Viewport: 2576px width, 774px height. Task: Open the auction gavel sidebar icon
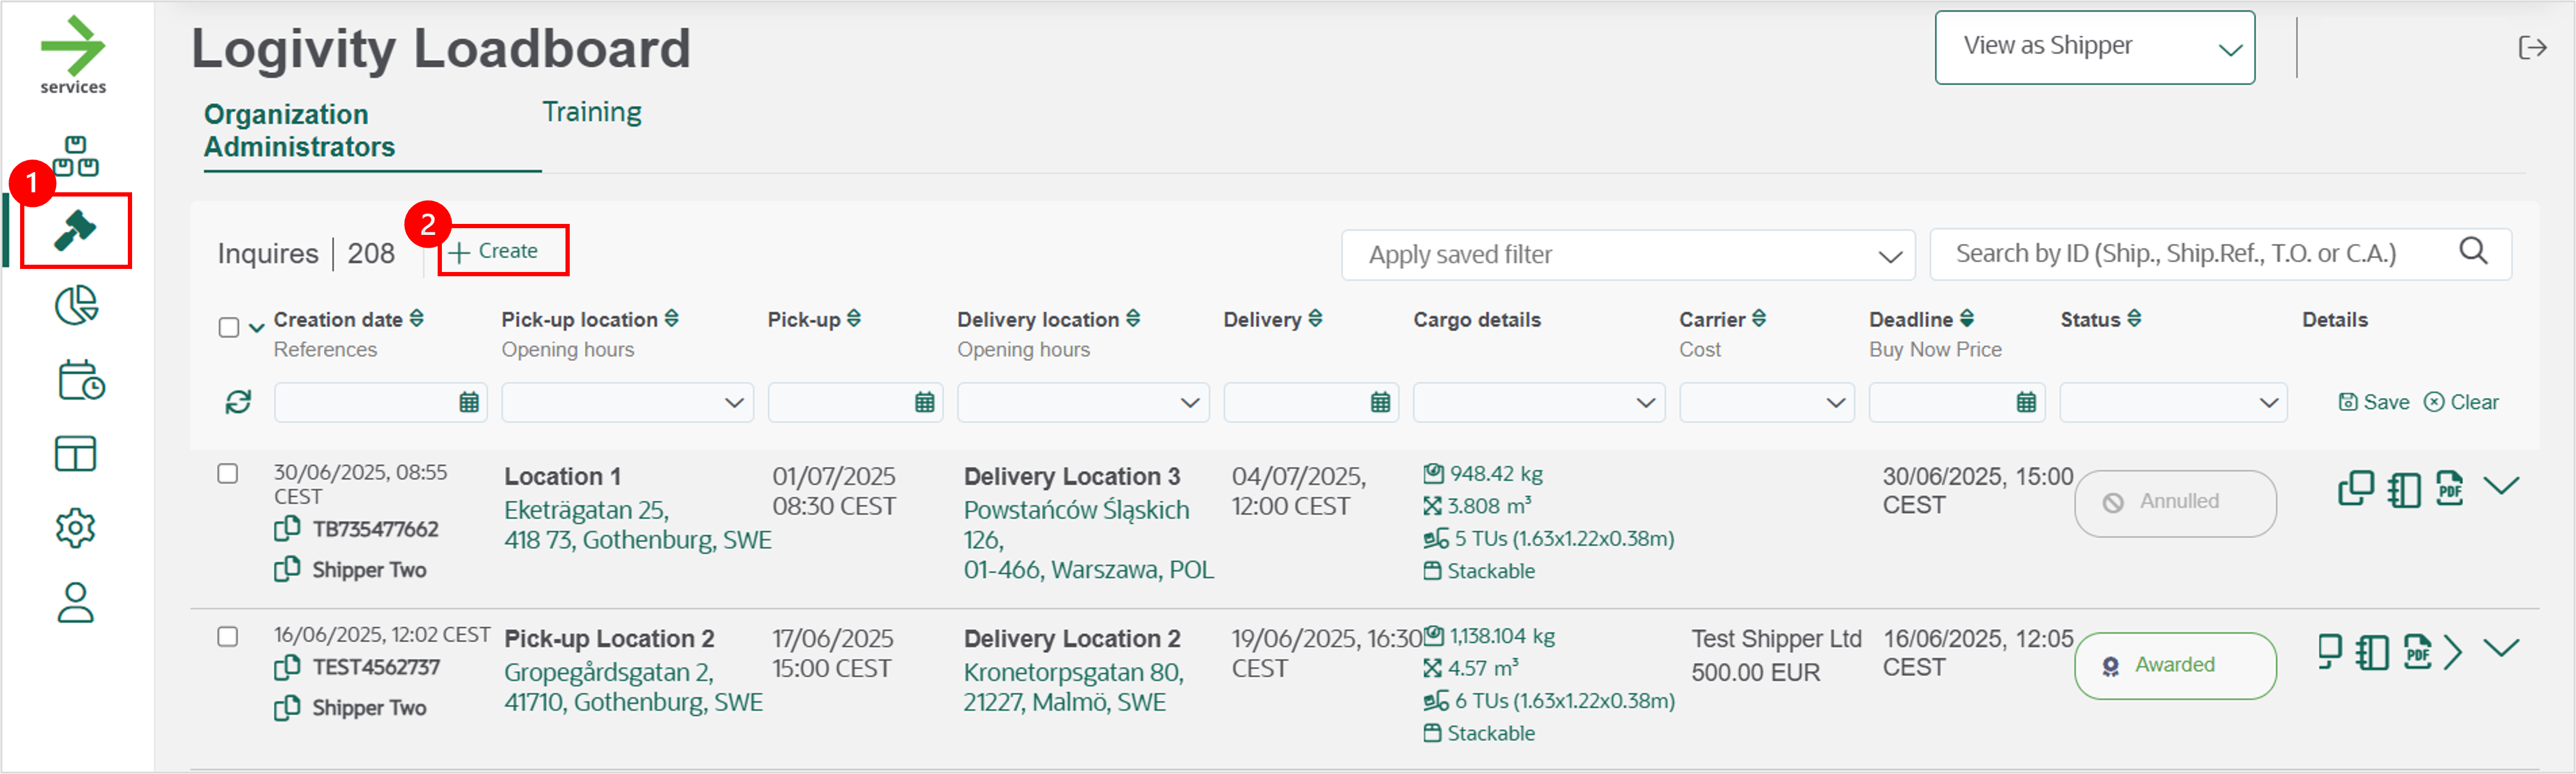click(75, 231)
